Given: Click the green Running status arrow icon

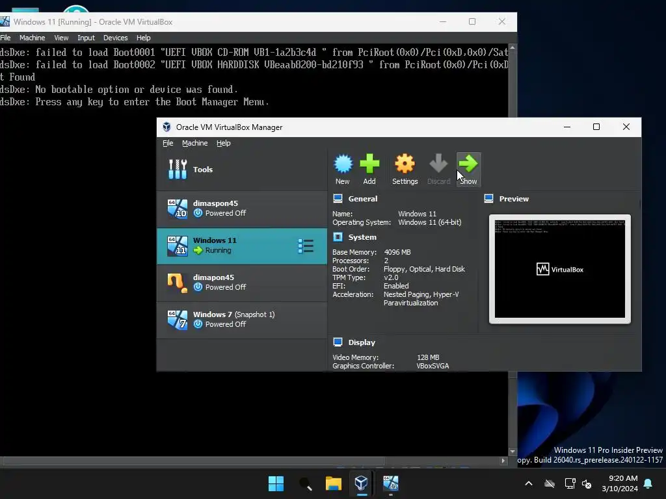Looking at the screenshot, I should [x=198, y=250].
